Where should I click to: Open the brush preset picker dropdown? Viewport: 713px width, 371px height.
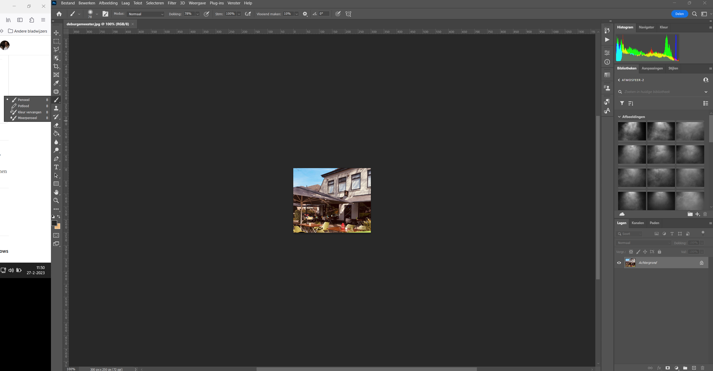[97, 14]
